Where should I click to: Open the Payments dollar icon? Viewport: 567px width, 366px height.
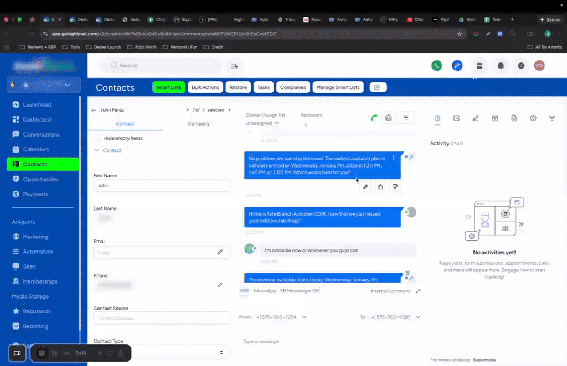533,118
